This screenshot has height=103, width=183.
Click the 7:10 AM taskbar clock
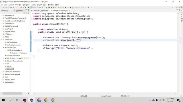170,99
